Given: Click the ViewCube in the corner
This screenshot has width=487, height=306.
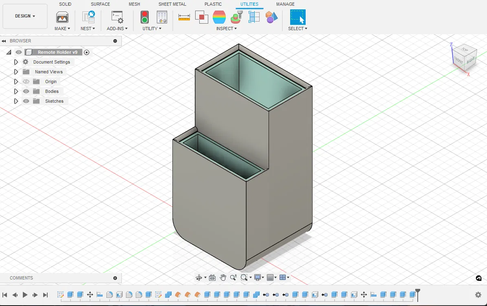Looking at the screenshot, I should click(464, 57).
